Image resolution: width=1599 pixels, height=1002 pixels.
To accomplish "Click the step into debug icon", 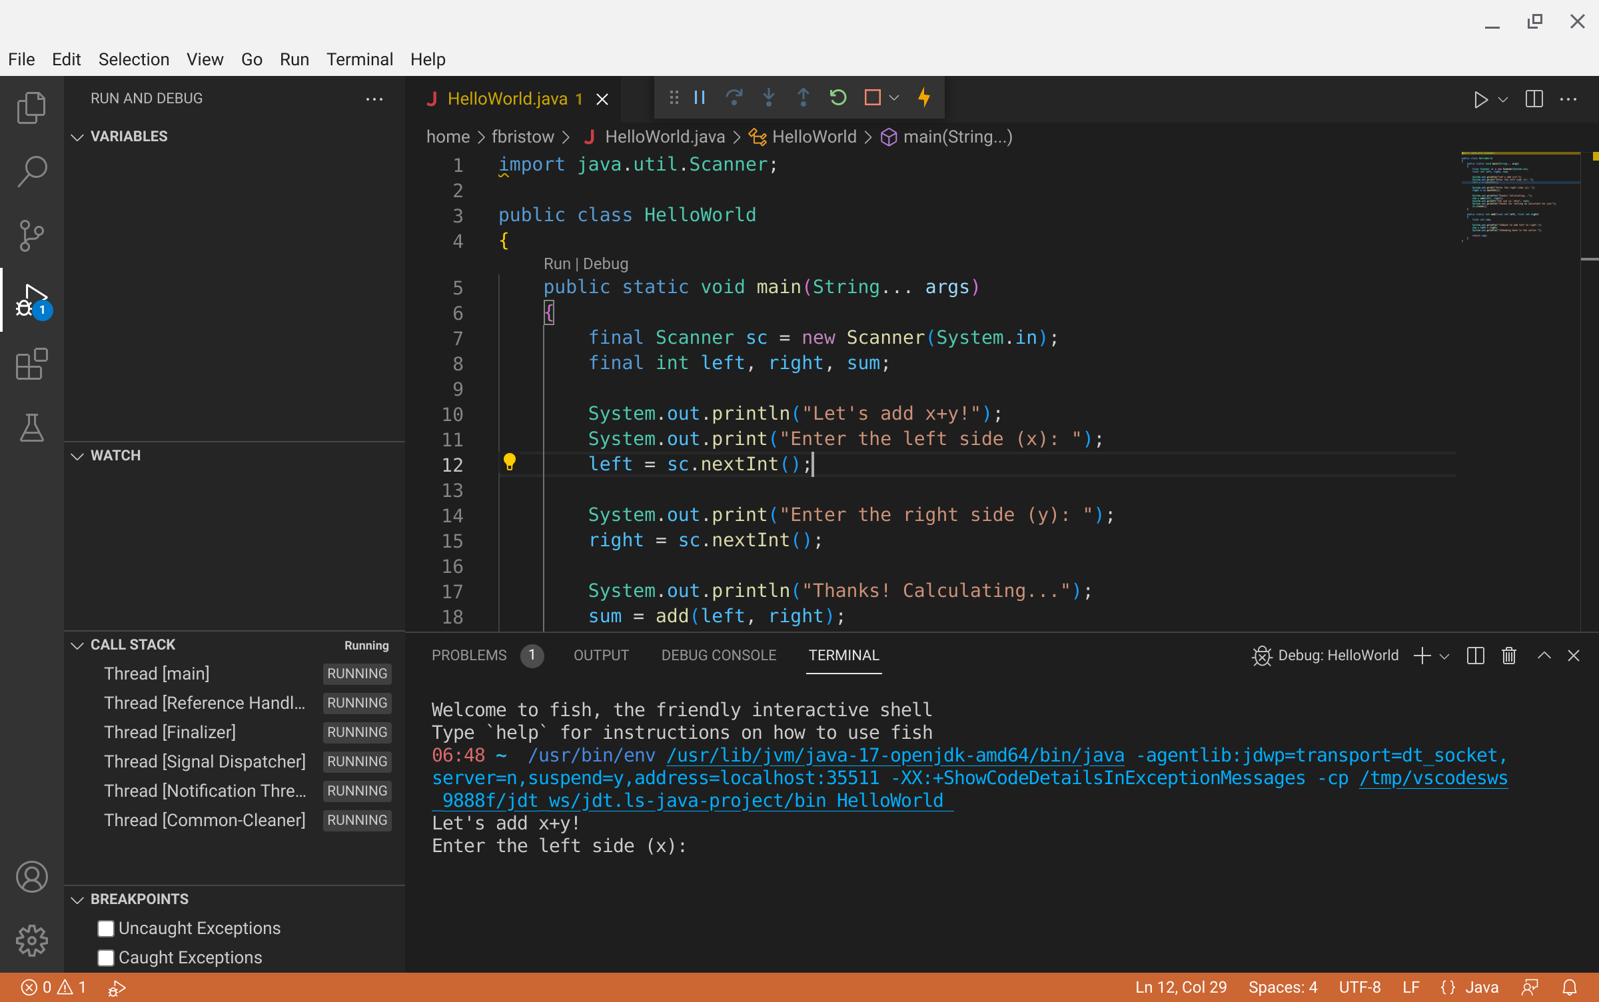I will pos(768,97).
